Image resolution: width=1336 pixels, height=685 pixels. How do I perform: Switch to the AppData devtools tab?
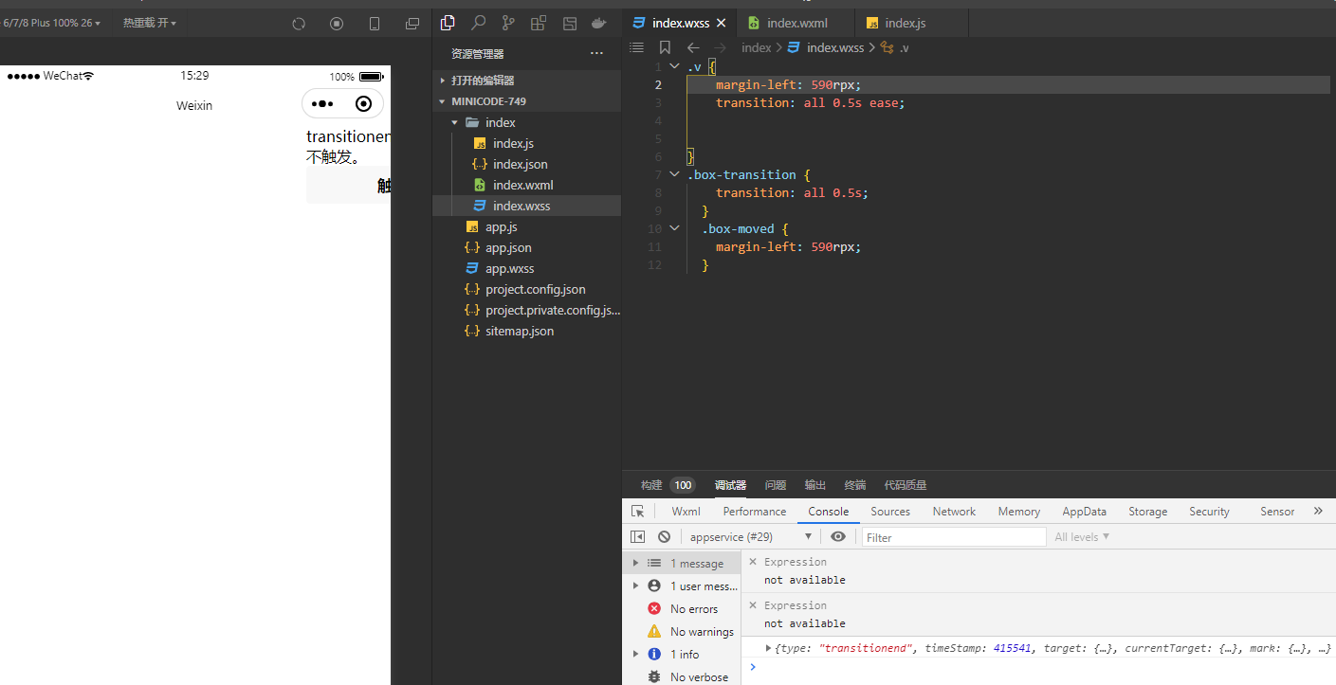pos(1084,511)
